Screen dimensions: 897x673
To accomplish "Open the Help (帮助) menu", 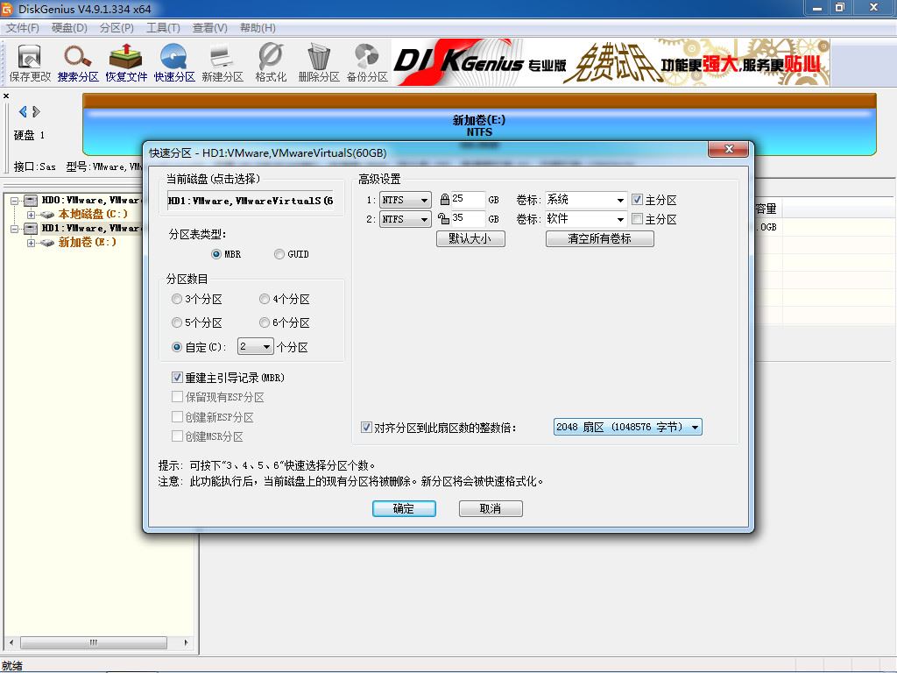I will (258, 27).
